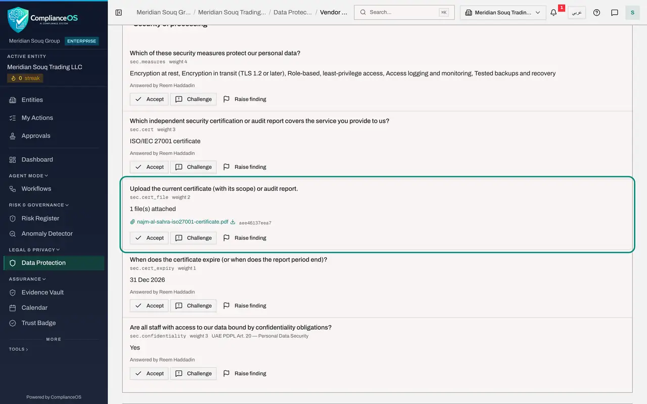Challenge the 31 Dec 2026 expiry answer
The width and height of the screenshot is (647, 404).
194,306
